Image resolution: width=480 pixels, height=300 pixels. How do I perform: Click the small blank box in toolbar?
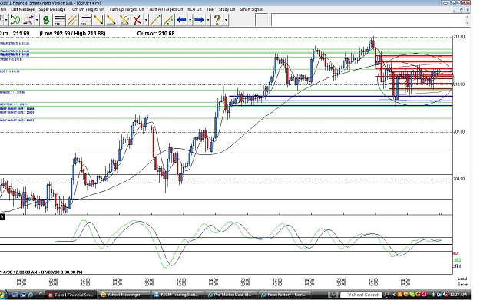[262, 20]
